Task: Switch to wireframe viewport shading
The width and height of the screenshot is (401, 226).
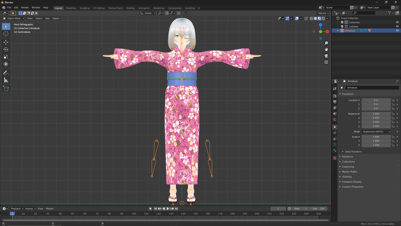Action: (x=311, y=18)
